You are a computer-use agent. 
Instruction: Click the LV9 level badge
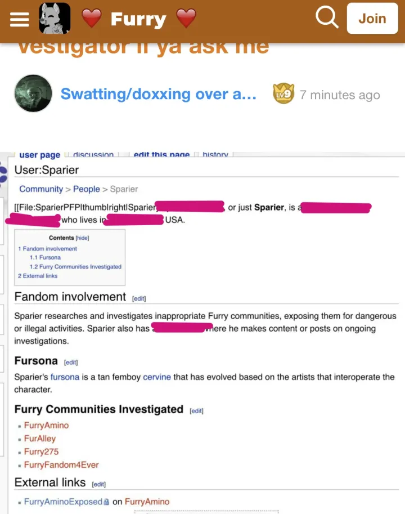283,94
